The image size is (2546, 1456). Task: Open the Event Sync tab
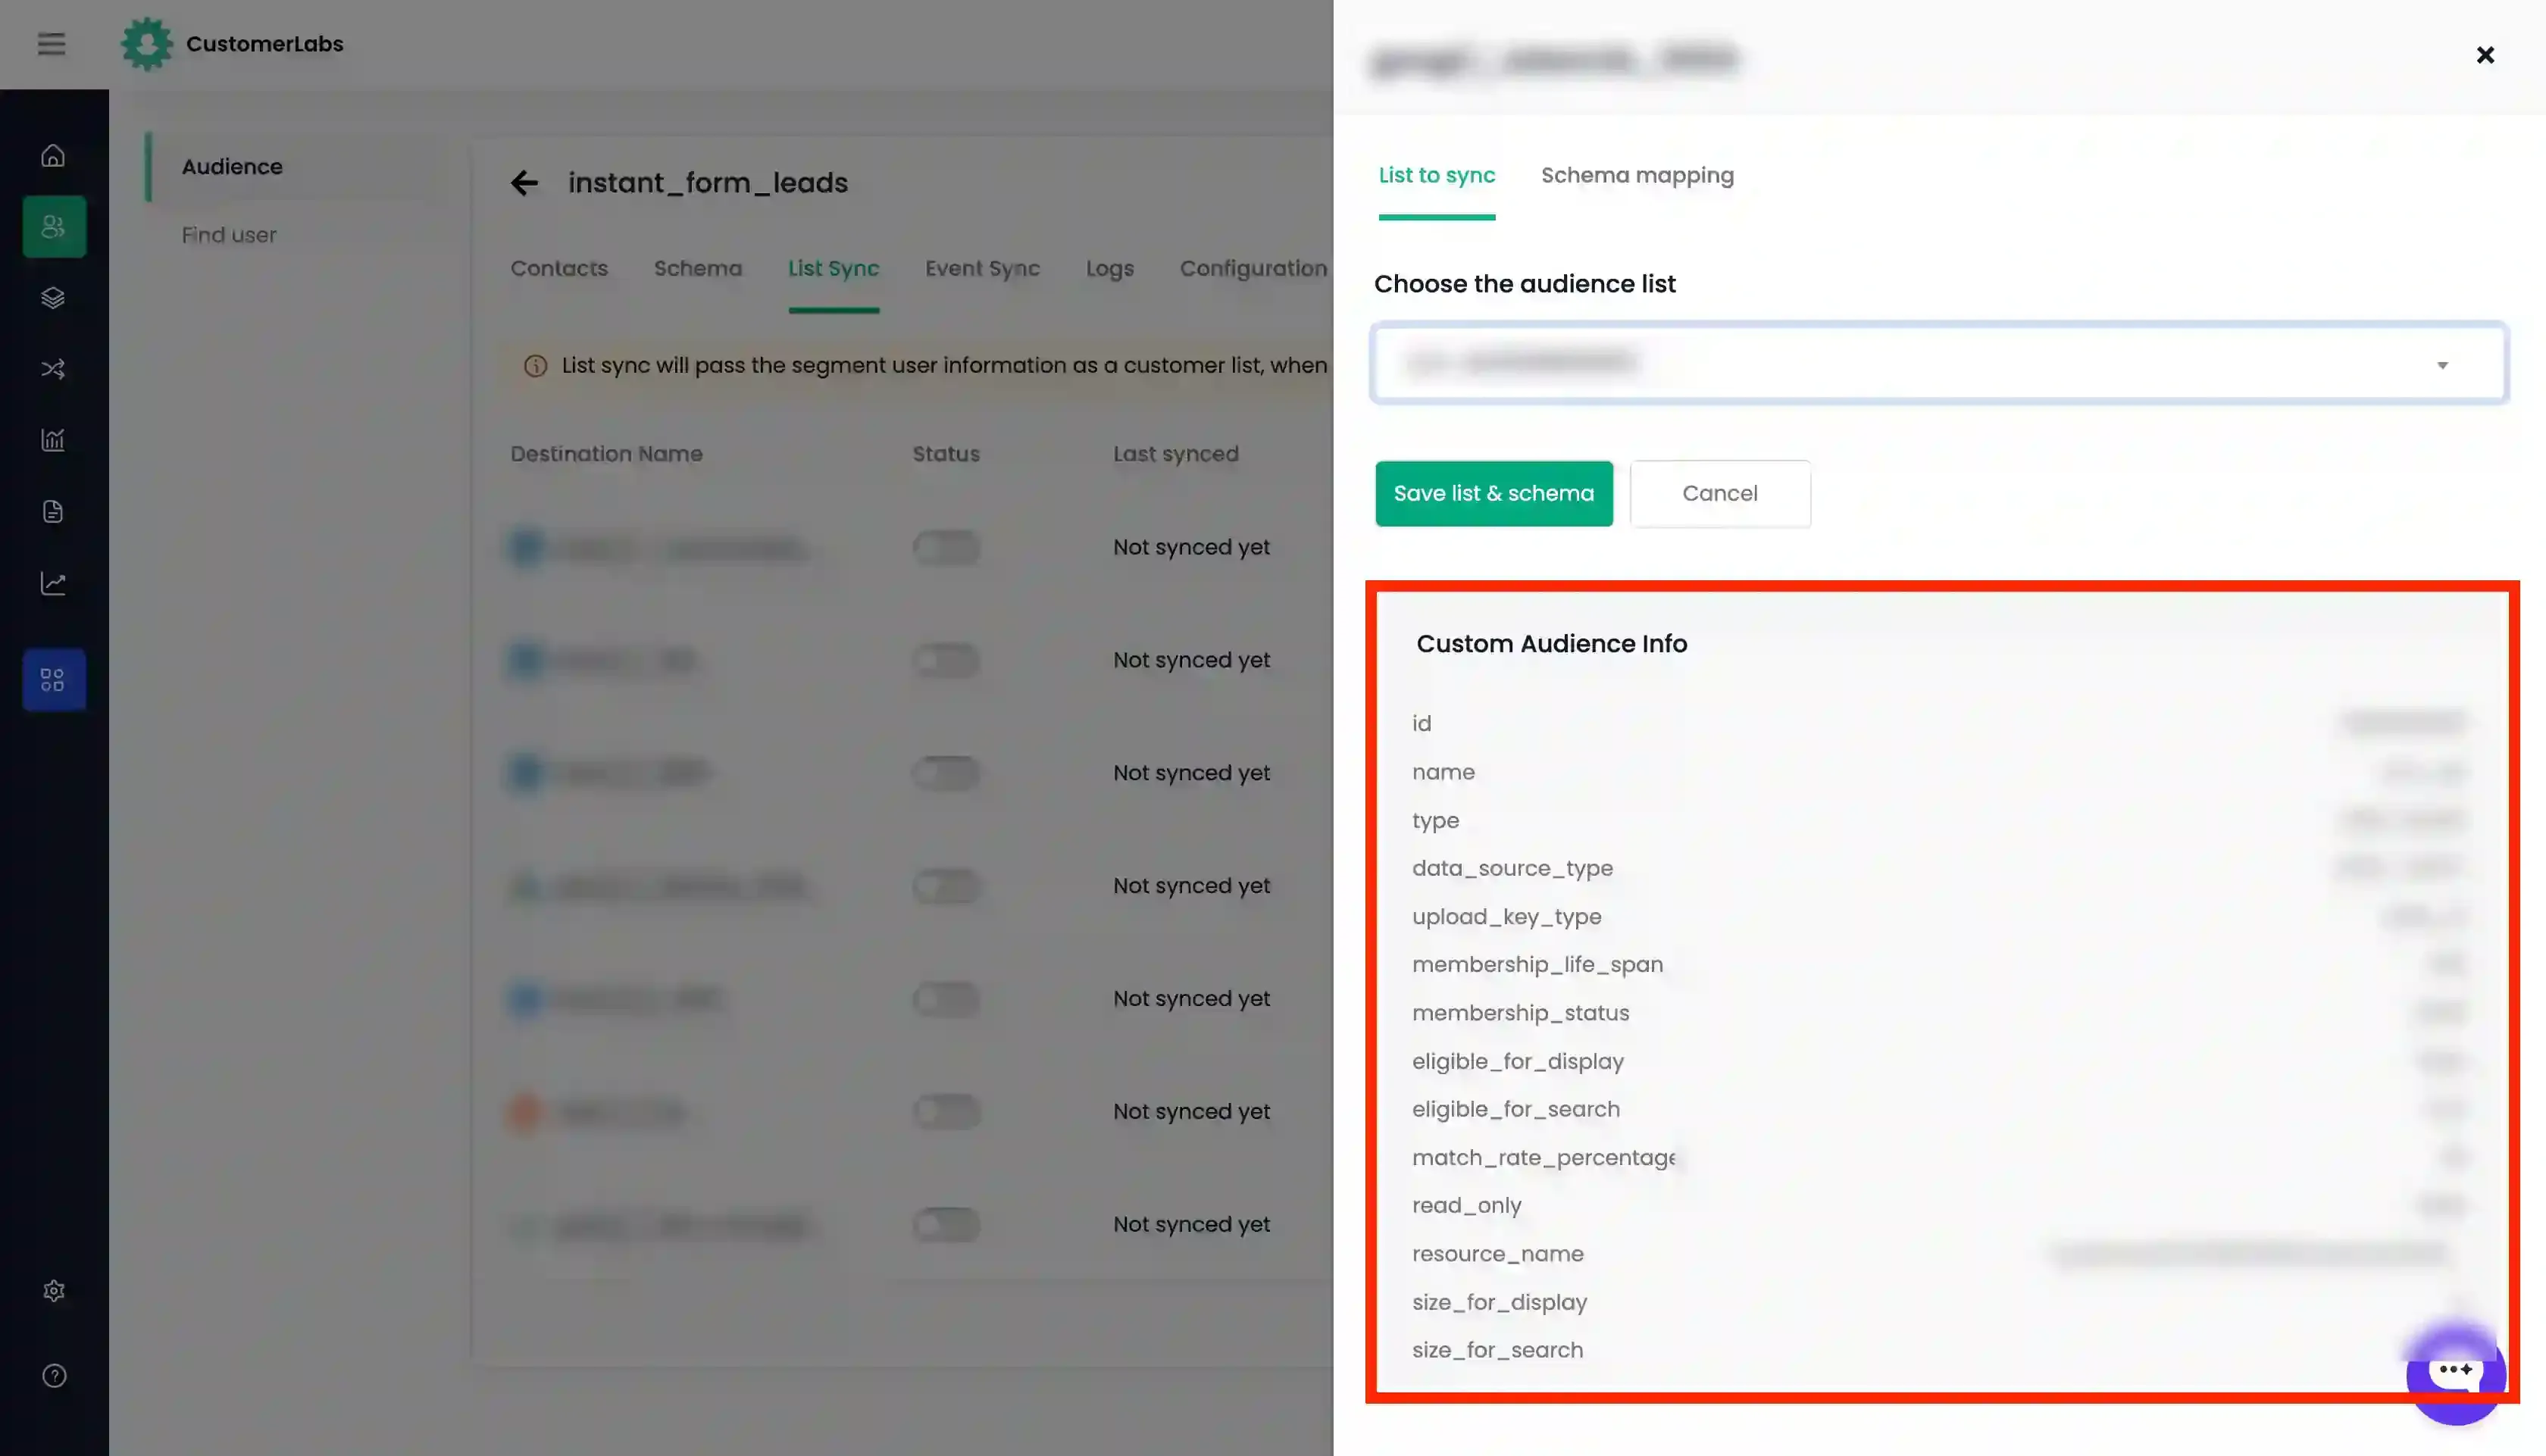point(982,268)
